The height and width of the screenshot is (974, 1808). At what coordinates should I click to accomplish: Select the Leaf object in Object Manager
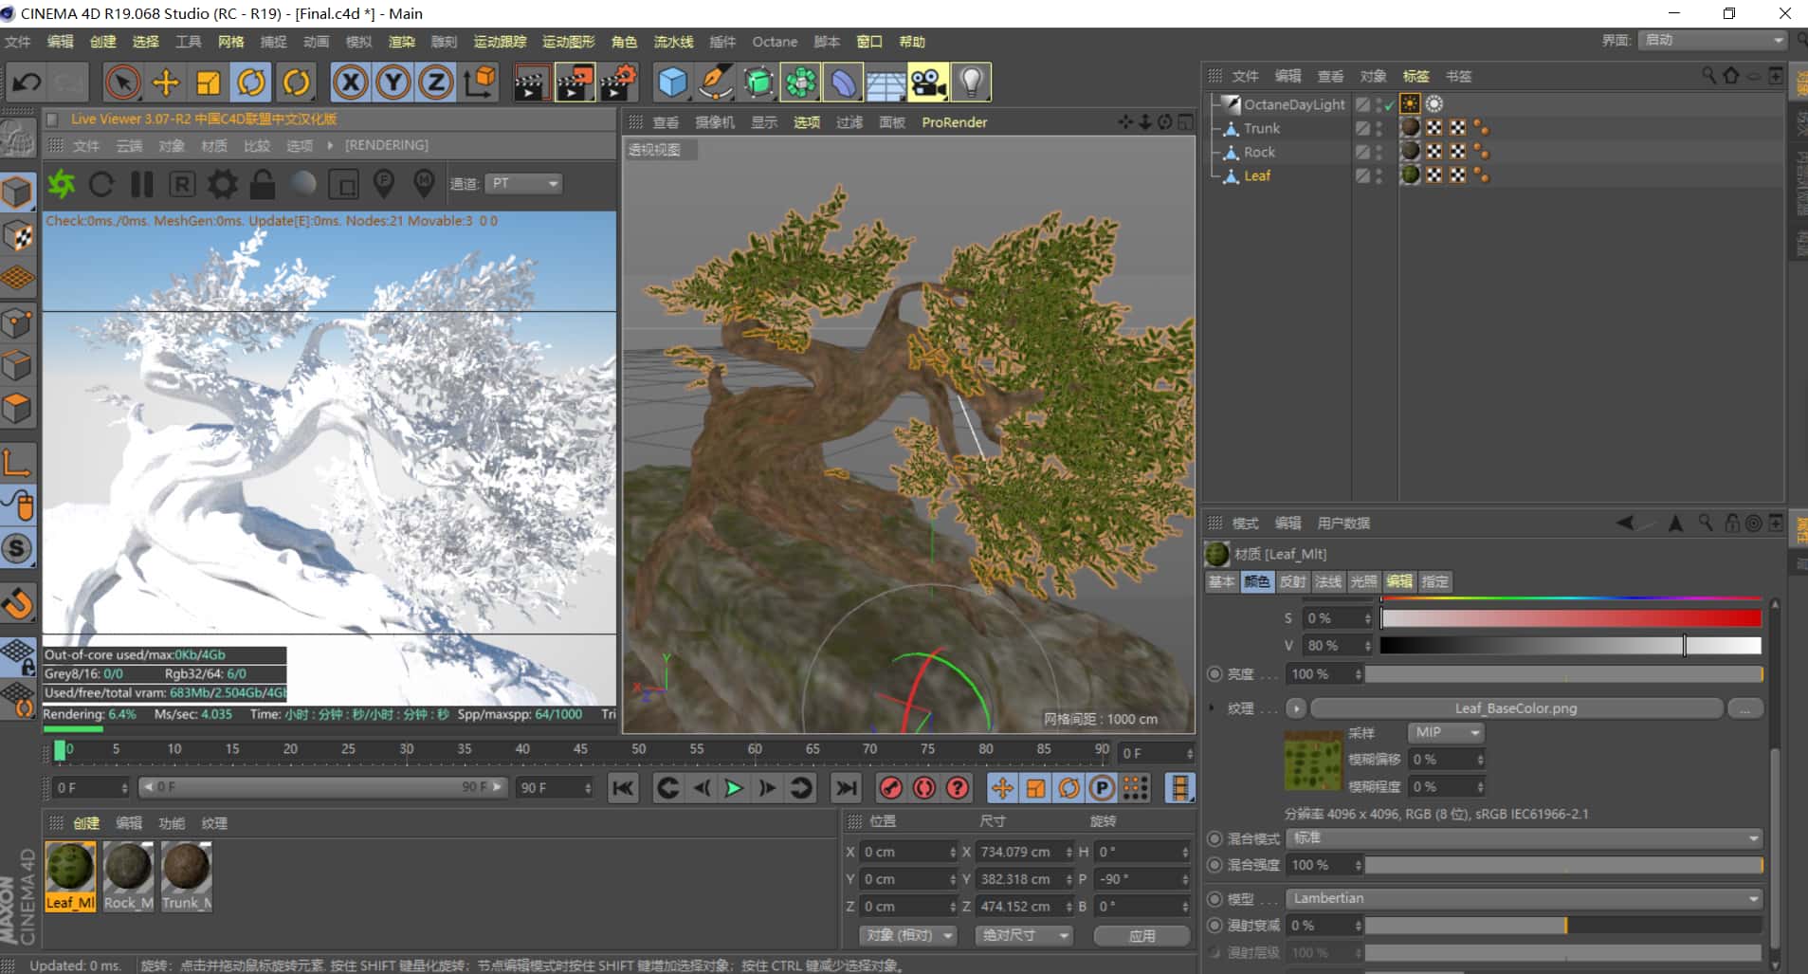point(1257,175)
